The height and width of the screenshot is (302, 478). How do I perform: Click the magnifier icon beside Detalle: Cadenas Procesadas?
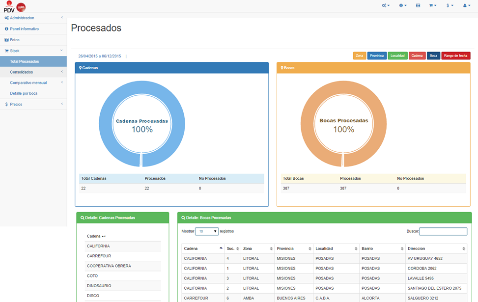(83, 218)
